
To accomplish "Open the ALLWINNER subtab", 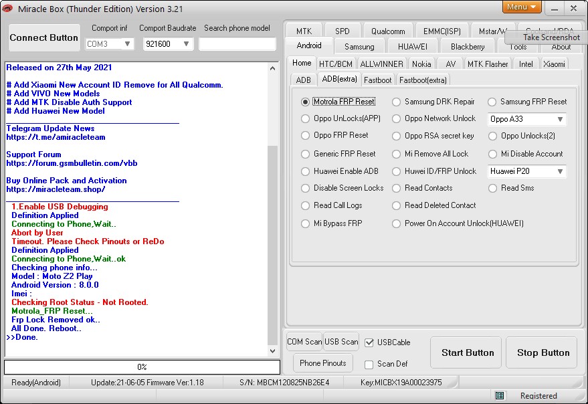I will (x=381, y=64).
